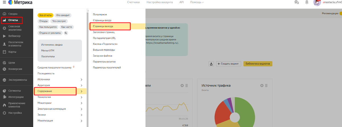Click the Библиотека виджетов button
Screen dimensions: 342x127
258,64
